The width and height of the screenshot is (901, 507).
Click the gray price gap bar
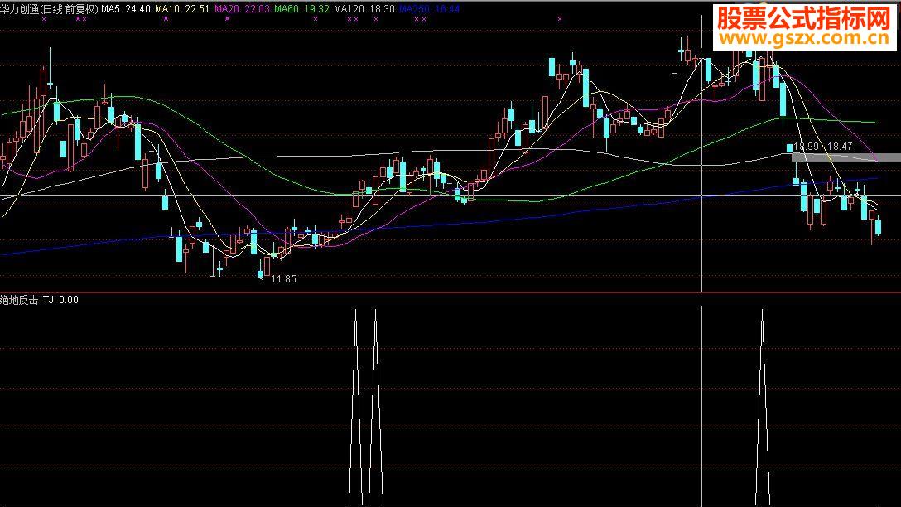pyautogui.click(x=846, y=157)
